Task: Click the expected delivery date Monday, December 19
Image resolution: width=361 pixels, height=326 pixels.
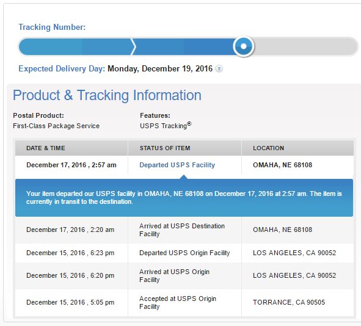Action: coord(160,69)
